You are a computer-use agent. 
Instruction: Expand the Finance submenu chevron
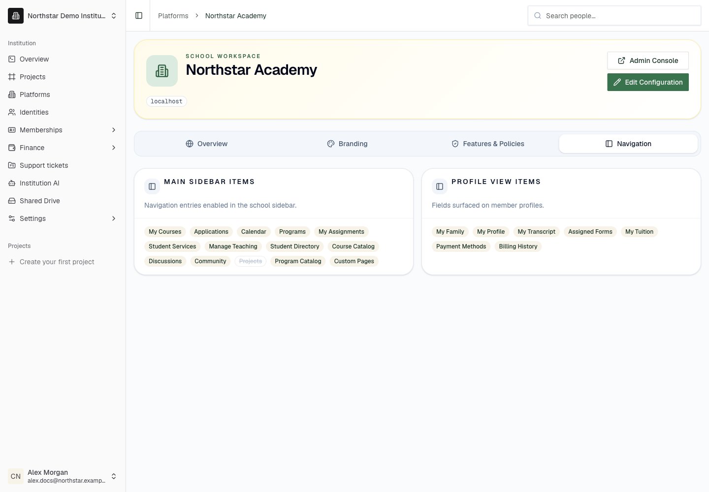pos(114,148)
